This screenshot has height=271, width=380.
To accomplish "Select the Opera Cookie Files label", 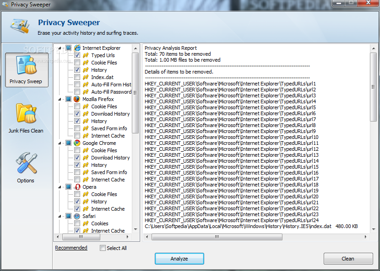I will (x=104, y=194).
